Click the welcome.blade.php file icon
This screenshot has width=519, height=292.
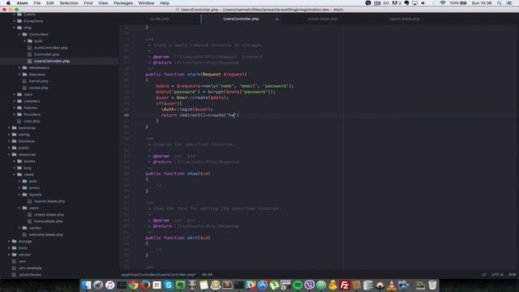tap(24, 234)
